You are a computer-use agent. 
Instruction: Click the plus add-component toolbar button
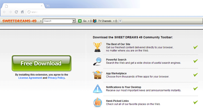point(120,21)
